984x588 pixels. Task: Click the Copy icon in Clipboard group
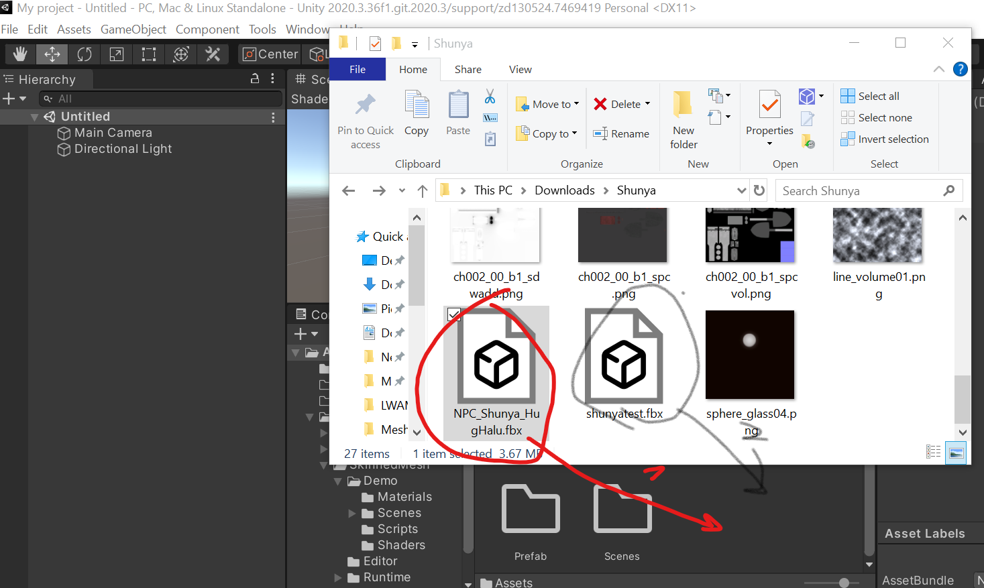[417, 105]
